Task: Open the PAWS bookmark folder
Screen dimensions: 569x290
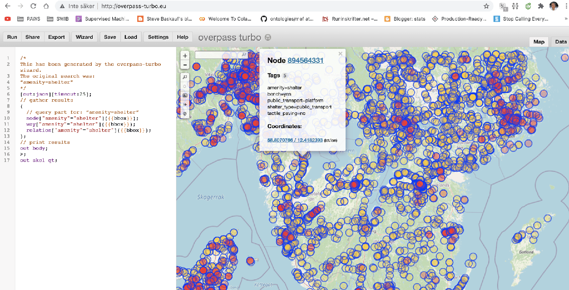Action: point(29,19)
